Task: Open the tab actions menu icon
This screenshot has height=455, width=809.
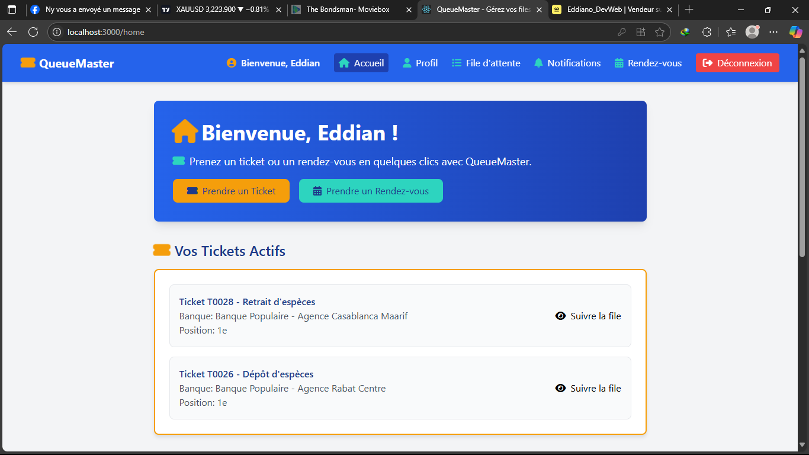Action: 12,9
